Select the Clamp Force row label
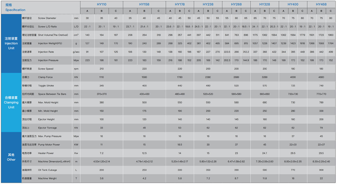Image resolution: width=337 pixels, height=184 pixels. click(x=45, y=77)
